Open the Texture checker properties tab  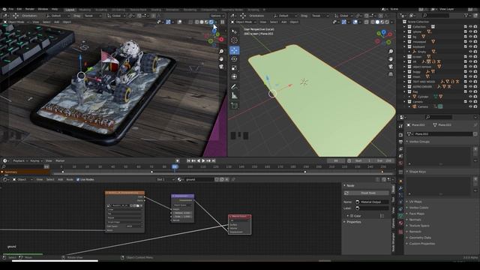point(400,232)
